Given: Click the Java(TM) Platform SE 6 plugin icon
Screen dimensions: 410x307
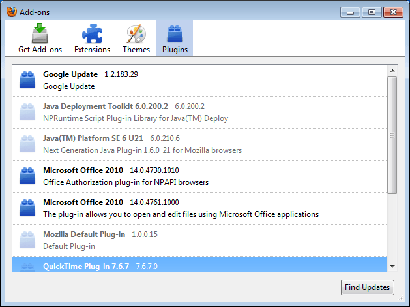Looking at the screenshot, I should click(x=27, y=144).
